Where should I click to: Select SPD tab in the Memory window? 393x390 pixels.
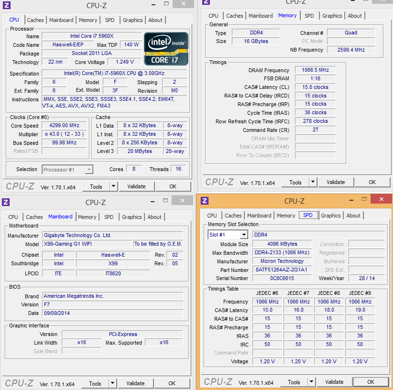tap(309, 16)
